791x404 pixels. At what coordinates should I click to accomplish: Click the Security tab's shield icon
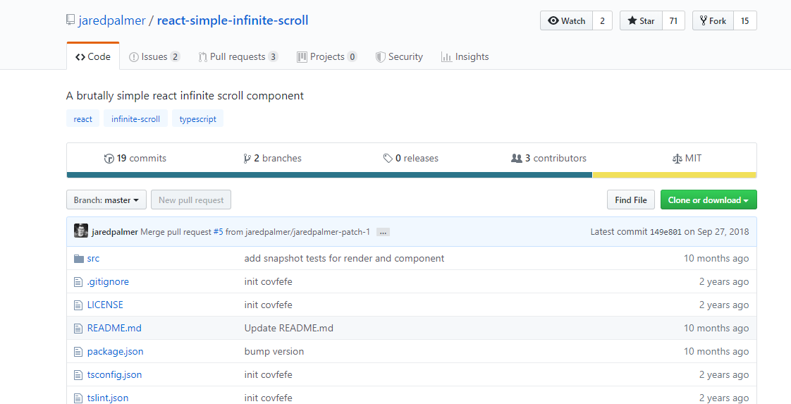click(381, 57)
